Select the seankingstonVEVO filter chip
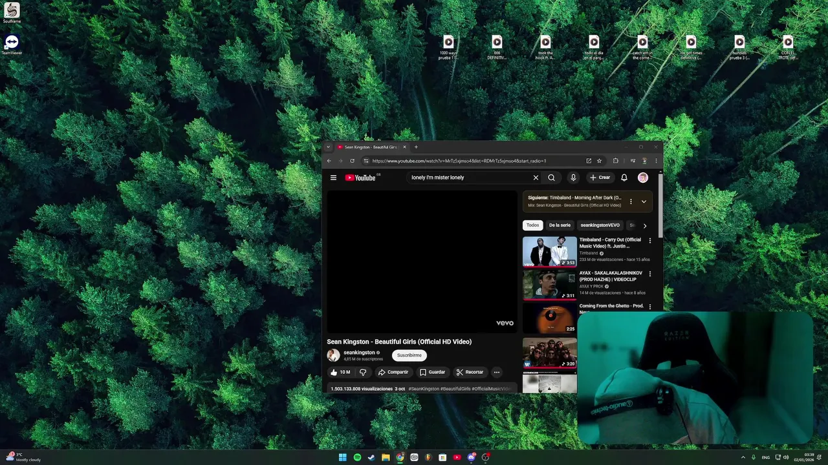828x465 pixels. point(600,225)
